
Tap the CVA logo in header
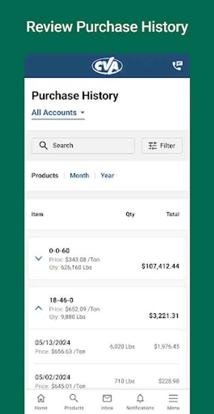click(x=107, y=66)
